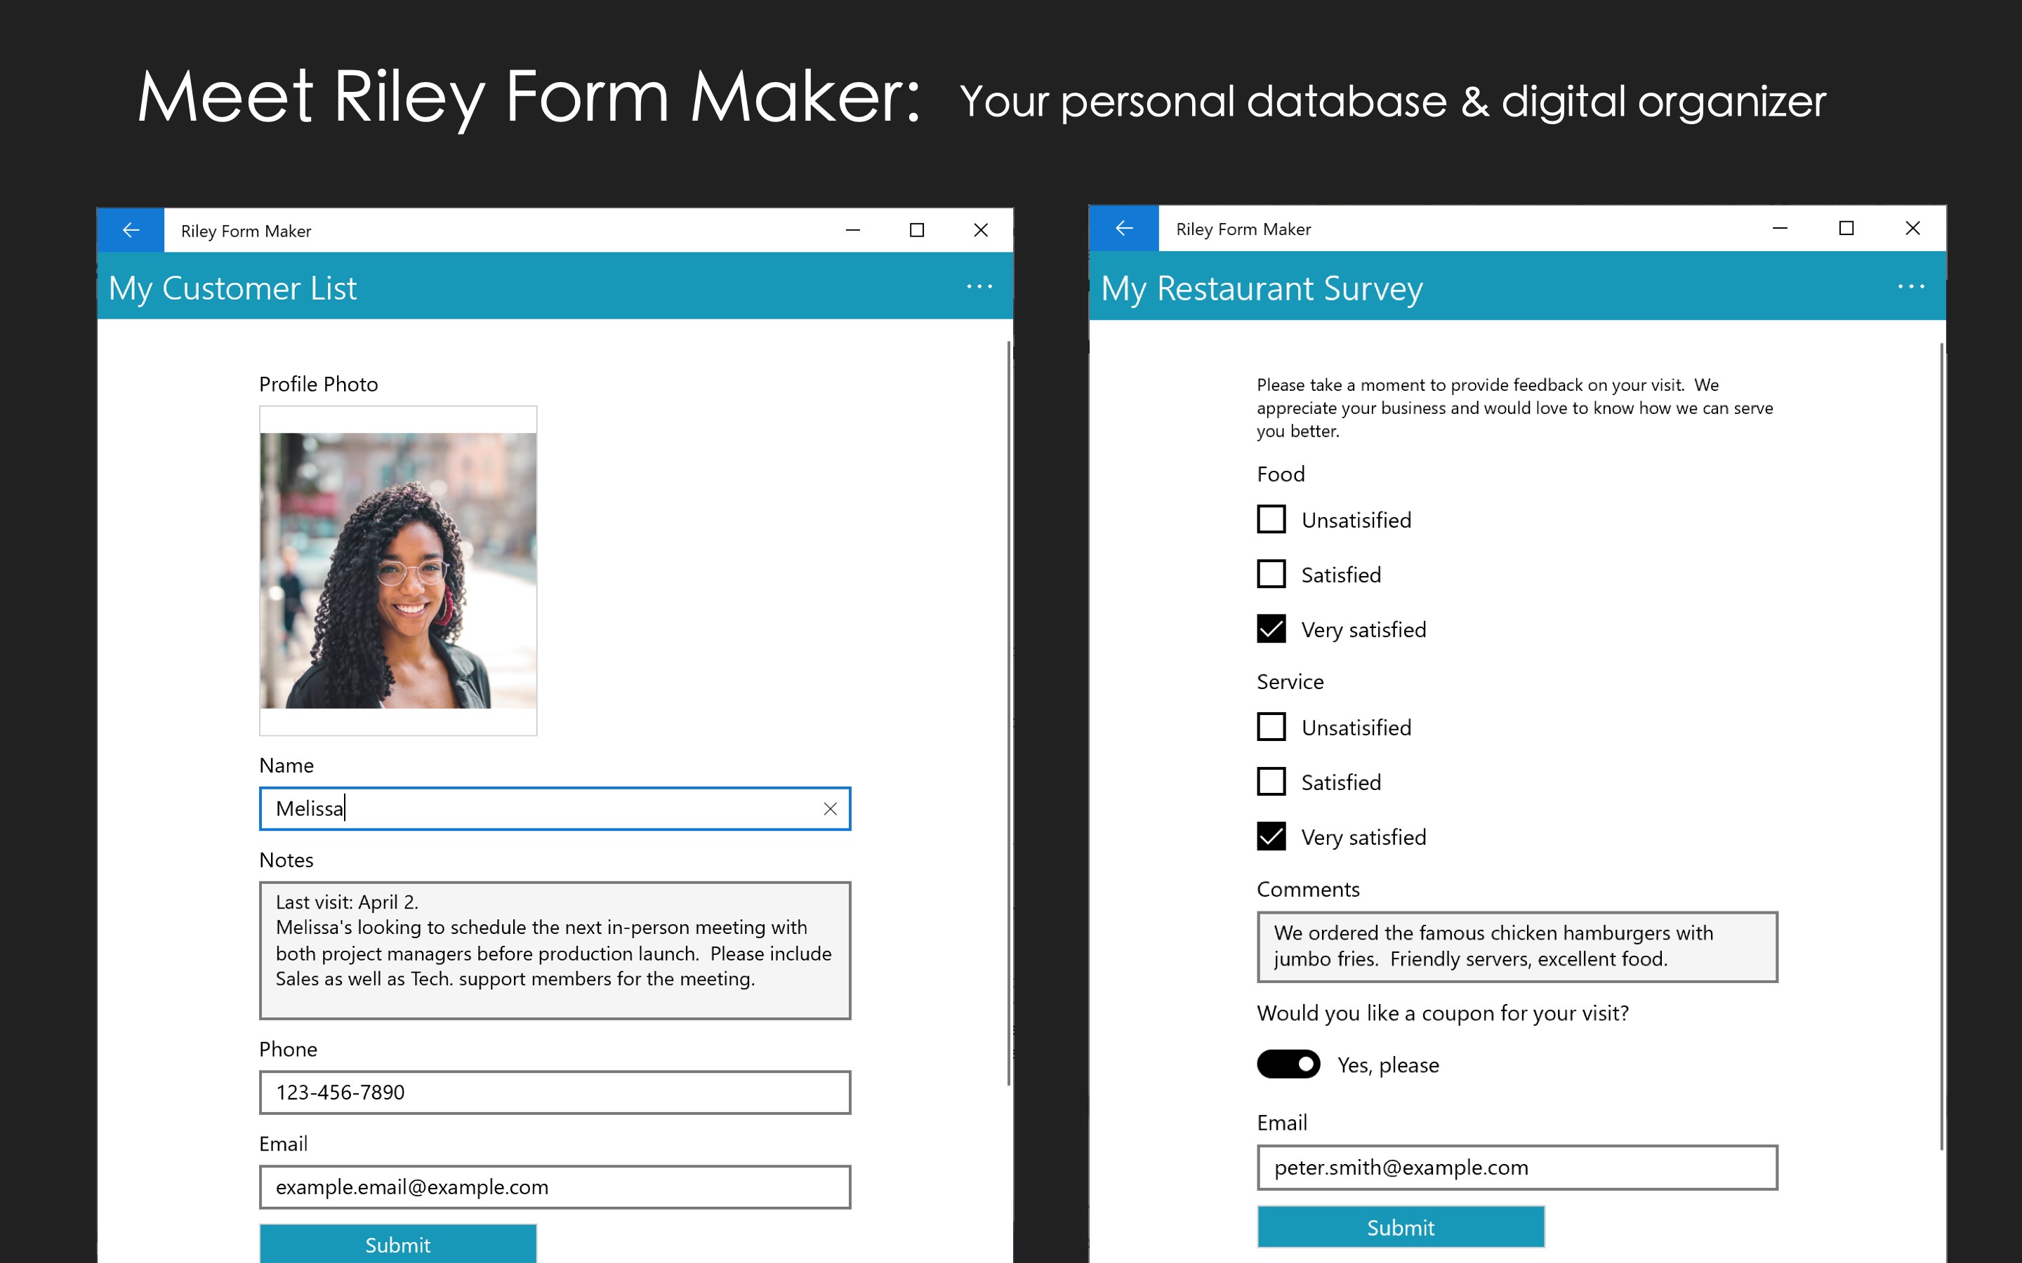The height and width of the screenshot is (1263, 2022).
Task: Check Satisfied under Food
Action: (x=1271, y=574)
